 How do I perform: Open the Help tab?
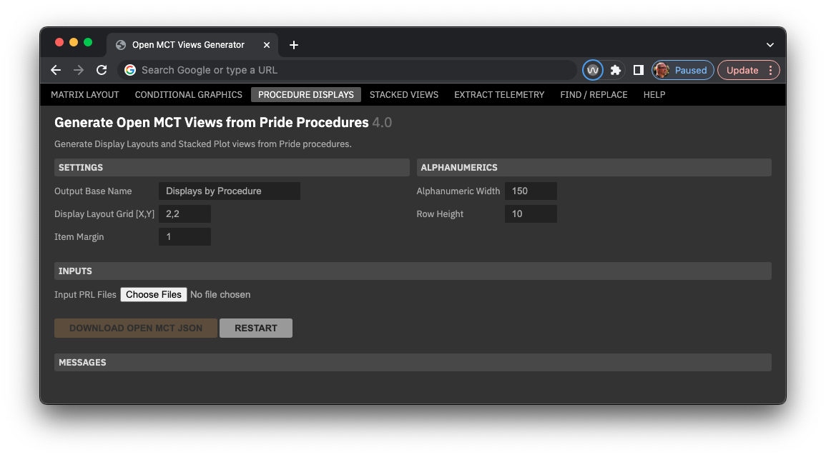point(654,95)
